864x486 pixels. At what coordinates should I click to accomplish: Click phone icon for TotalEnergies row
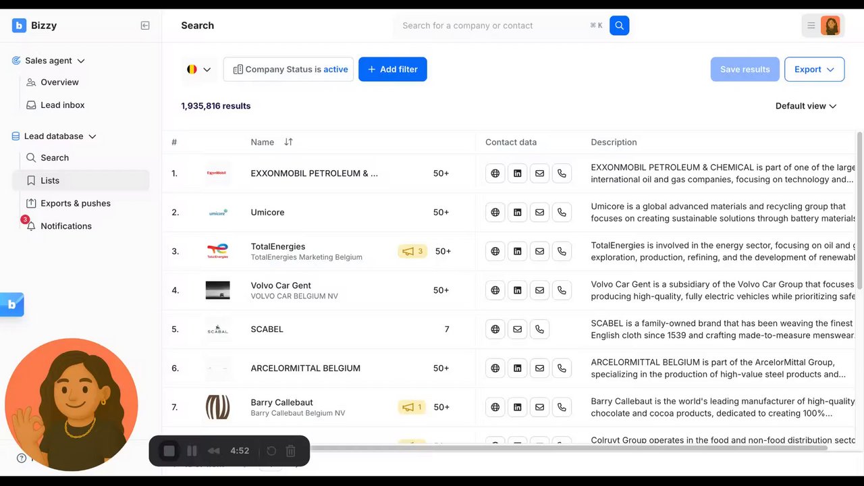[562, 251]
